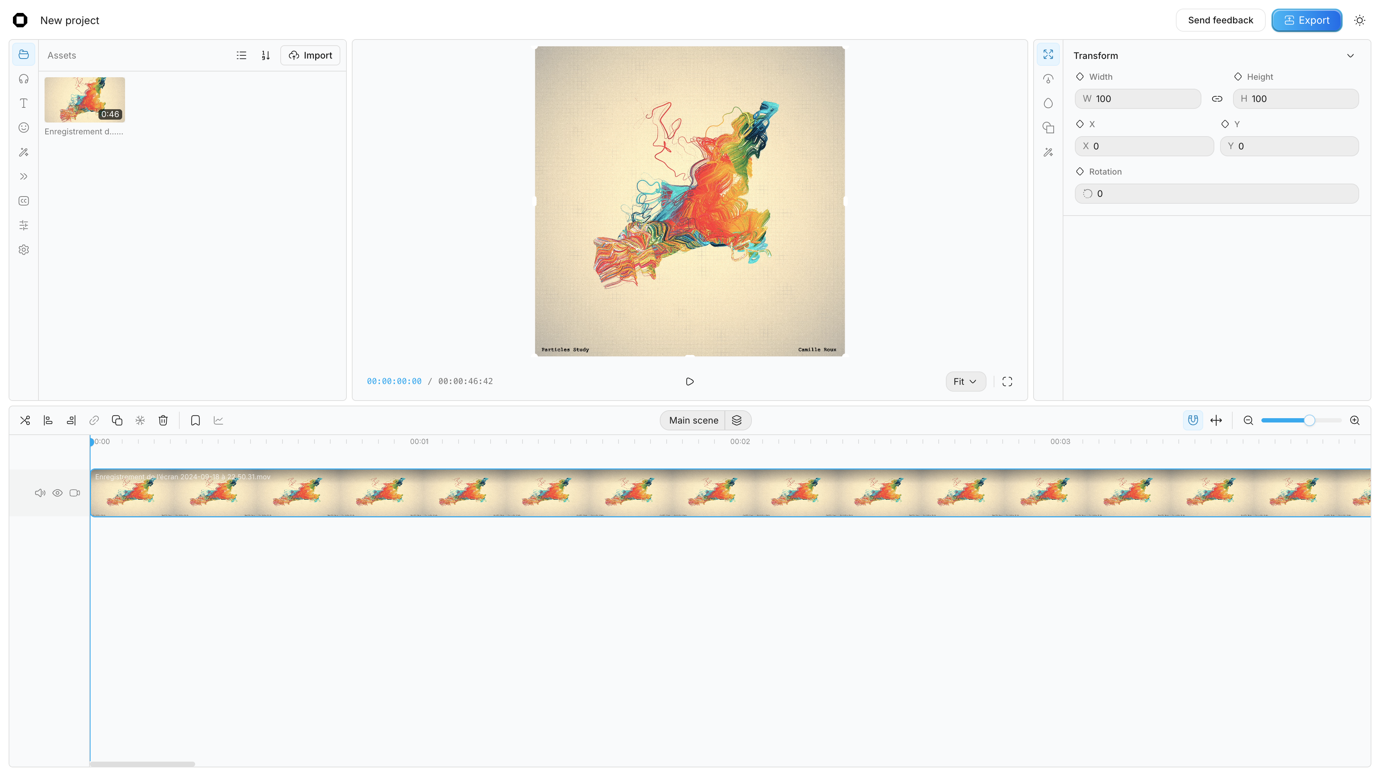Viewport: 1380px width, 776px height.
Task: Toggle timeline snapping magnet
Action: 1193,420
